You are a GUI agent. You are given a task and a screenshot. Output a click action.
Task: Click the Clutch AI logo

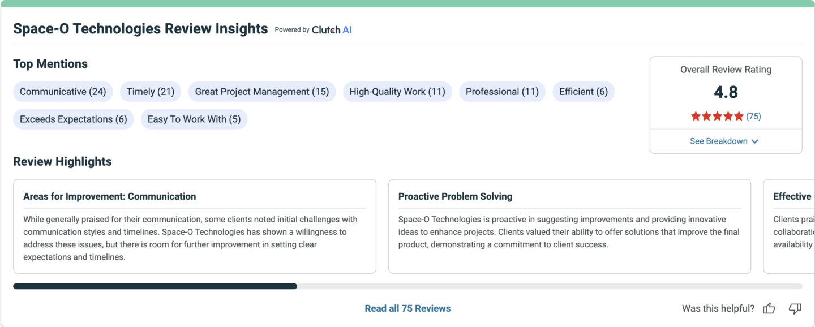(332, 30)
